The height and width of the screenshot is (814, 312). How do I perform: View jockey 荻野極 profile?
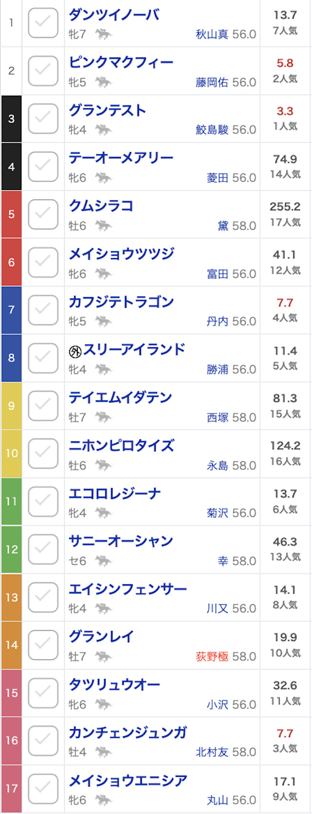coord(212,656)
